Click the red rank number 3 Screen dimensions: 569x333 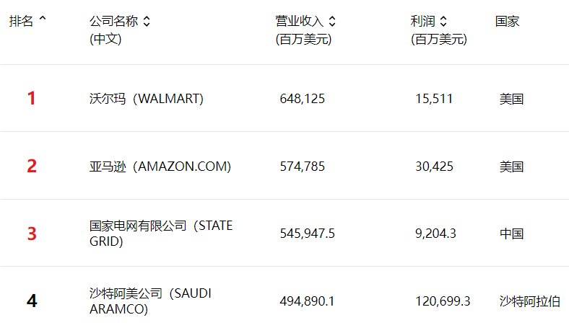32,234
